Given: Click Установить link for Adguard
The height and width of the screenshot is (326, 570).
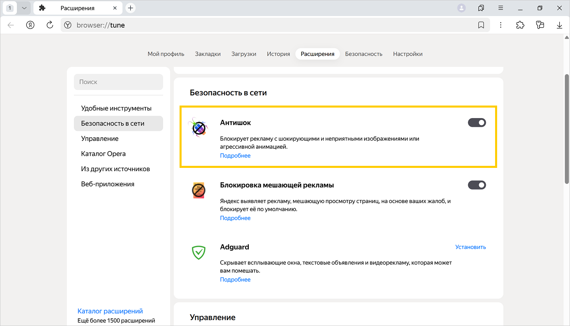Looking at the screenshot, I should click(470, 247).
